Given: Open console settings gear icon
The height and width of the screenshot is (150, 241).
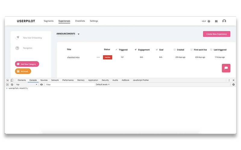Looking at the screenshot, I should [233, 85].
